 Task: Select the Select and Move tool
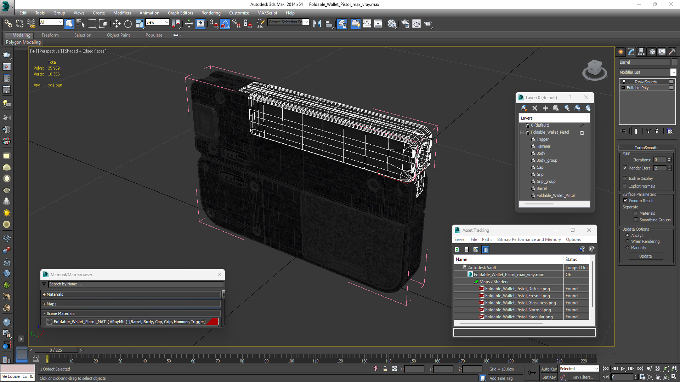coord(116,24)
